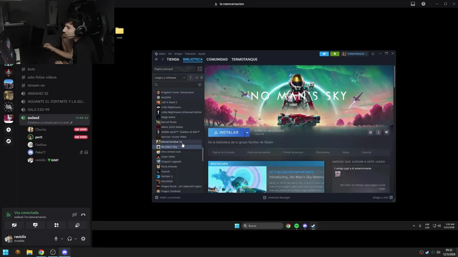Open Página de la tienda link

(x=223, y=152)
